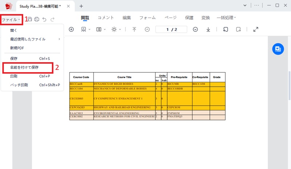Go to the next page
This screenshot has width=291, height=169.
(195, 30)
